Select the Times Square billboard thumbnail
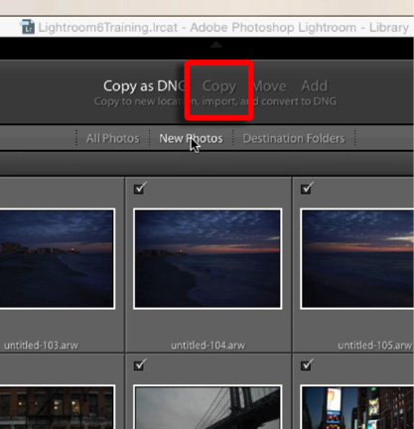 click(x=356, y=407)
